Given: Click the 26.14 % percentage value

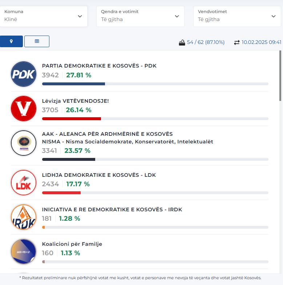Looking at the screenshot, I should 78,110.
